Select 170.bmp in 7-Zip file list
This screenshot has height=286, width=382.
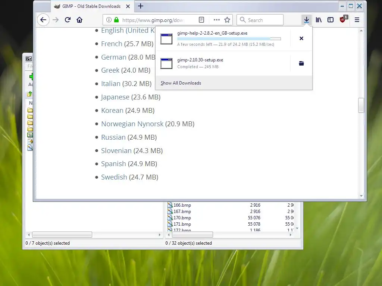click(x=182, y=218)
